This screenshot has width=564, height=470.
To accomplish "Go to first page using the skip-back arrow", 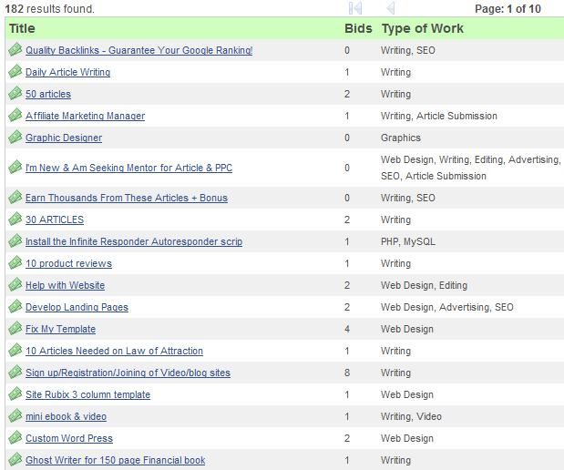I will pyautogui.click(x=355, y=8).
